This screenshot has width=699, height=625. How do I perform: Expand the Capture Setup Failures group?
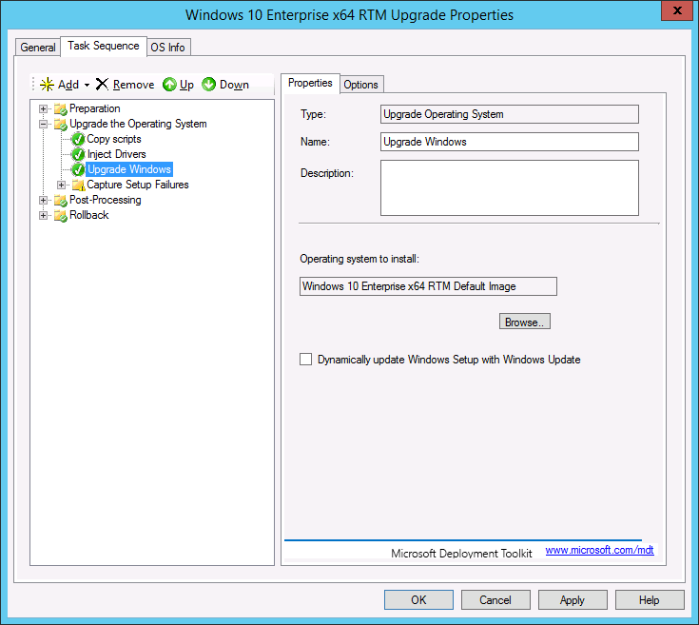(x=61, y=185)
